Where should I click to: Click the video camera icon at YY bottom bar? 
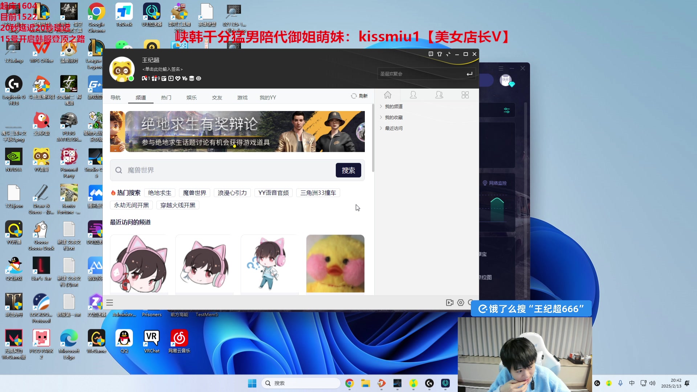pyautogui.click(x=449, y=303)
